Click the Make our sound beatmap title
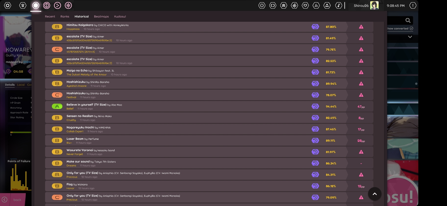The image size is (447, 206). click(x=78, y=161)
